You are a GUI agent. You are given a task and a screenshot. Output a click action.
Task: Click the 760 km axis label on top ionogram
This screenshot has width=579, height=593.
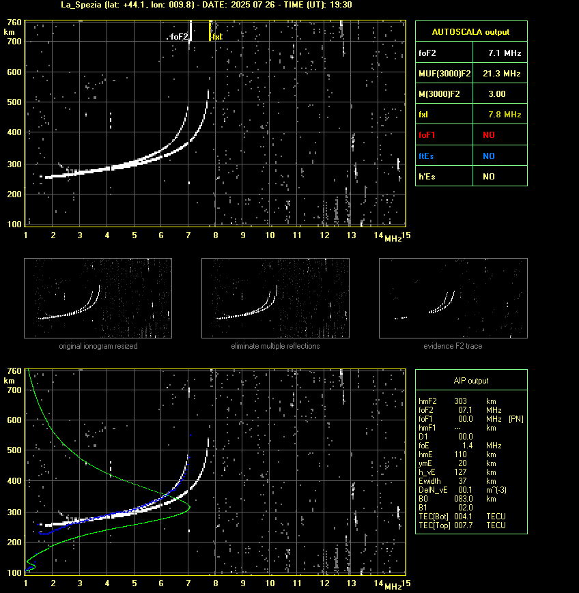click(x=14, y=23)
